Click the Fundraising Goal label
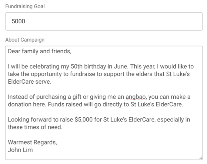Screen dimensions: 207x164 coord(25,6)
